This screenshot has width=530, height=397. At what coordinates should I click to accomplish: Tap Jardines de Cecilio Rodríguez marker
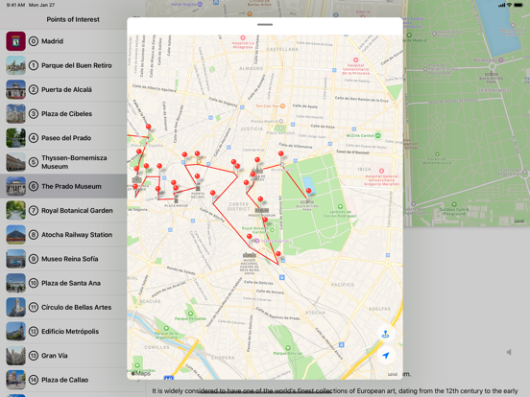tap(340, 206)
